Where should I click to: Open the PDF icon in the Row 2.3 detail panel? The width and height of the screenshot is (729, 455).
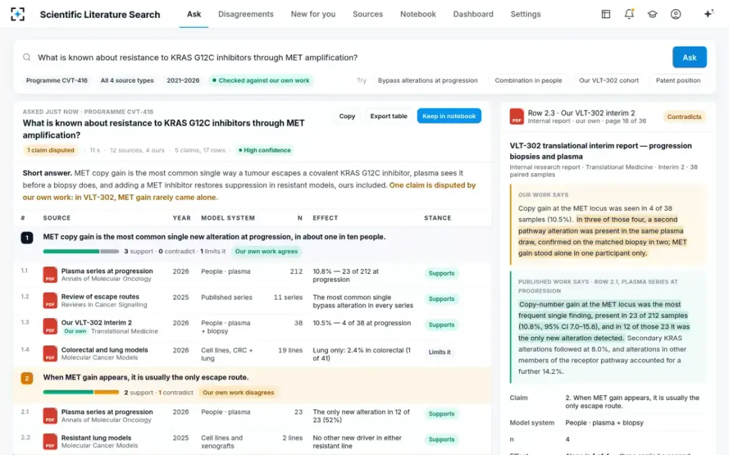[x=516, y=116]
